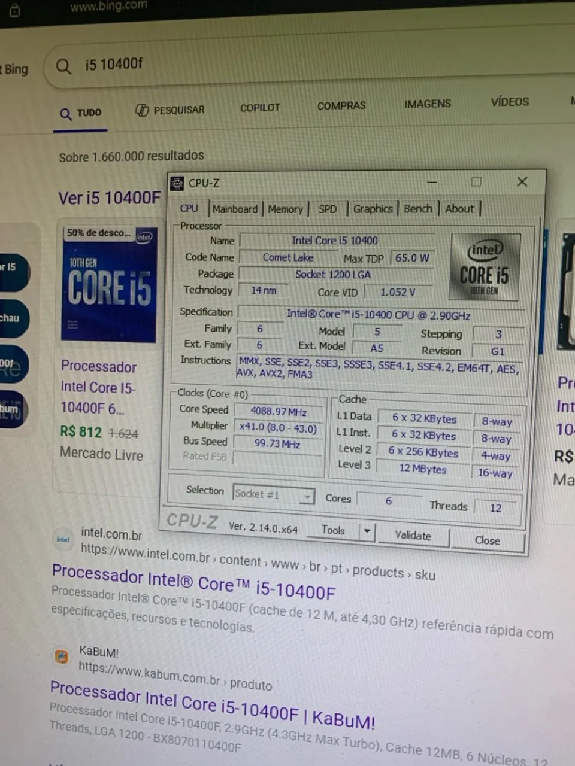Image resolution: width=575 pixels, height=766 pixels.
Task: Click the Max TDP value 65.0 W
Action: tap(411, 258)
